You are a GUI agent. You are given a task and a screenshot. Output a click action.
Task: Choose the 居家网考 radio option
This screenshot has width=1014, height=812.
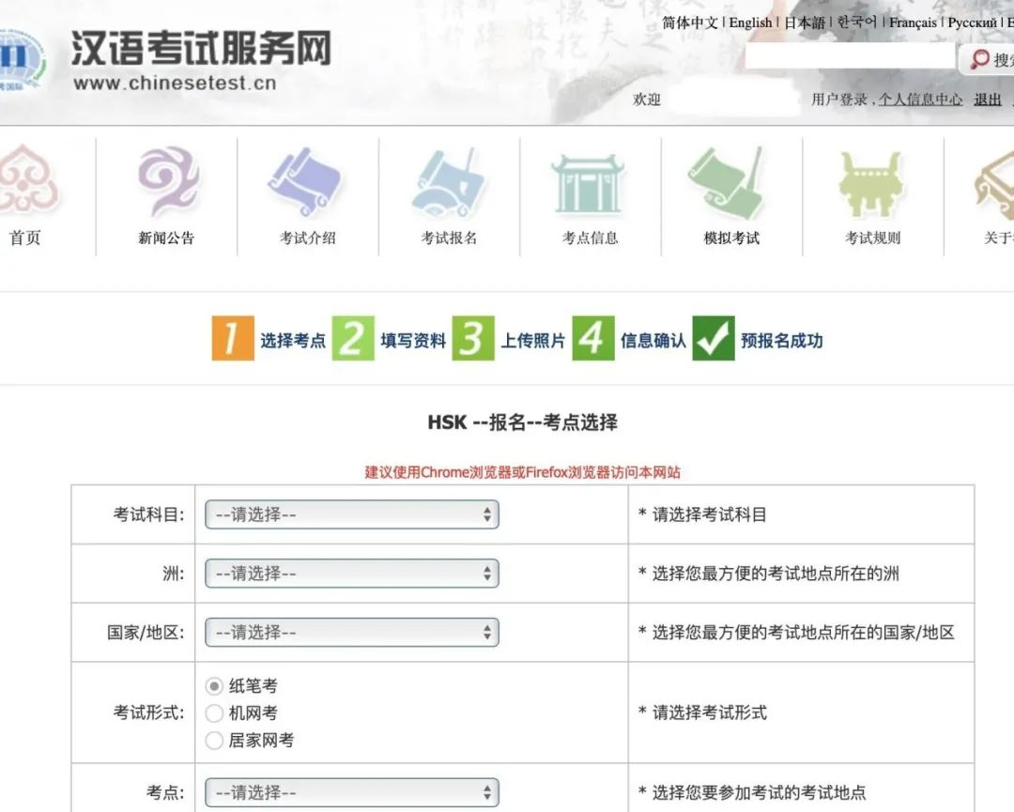(x=214, y=741)
